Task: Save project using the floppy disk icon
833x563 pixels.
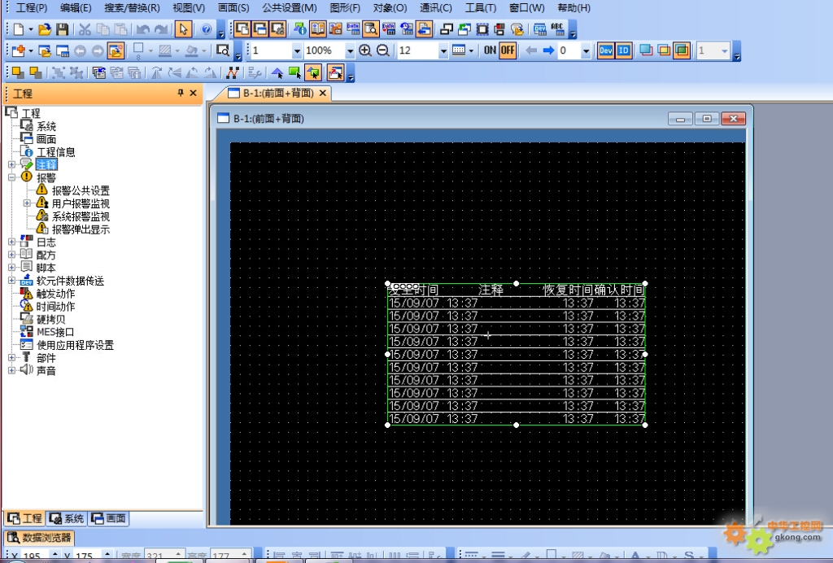Action: coord(62,29)
